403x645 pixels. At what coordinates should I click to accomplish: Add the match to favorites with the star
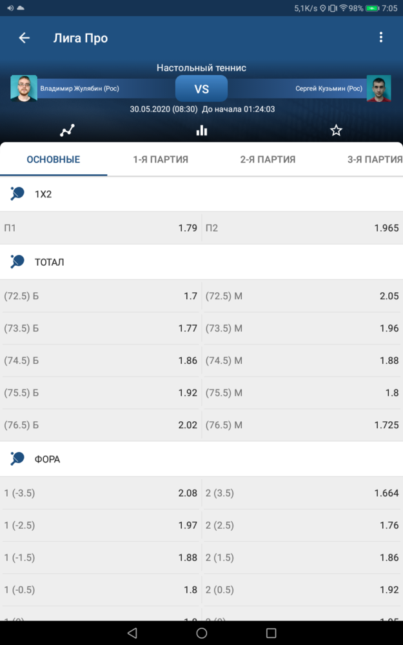(336, 130)
